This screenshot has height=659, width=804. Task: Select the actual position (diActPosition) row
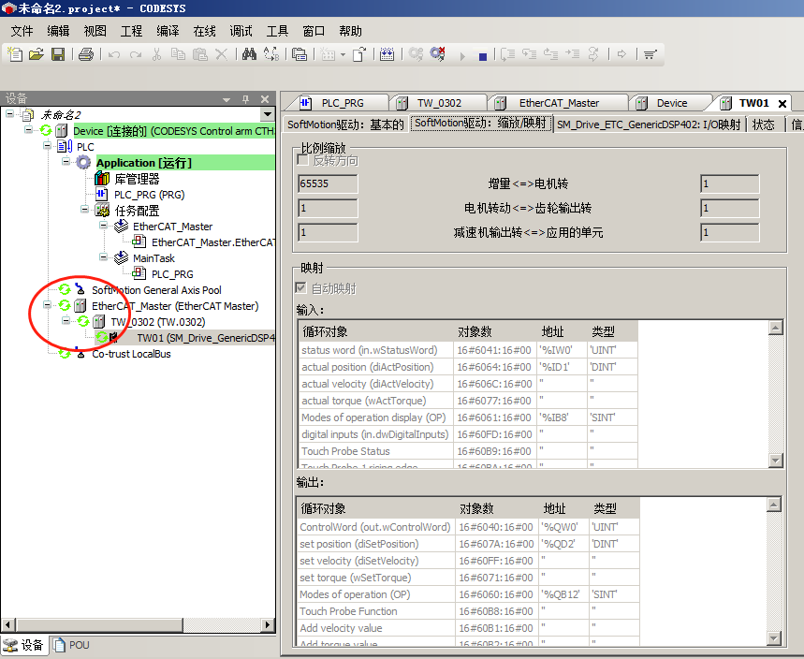(468, 367)
